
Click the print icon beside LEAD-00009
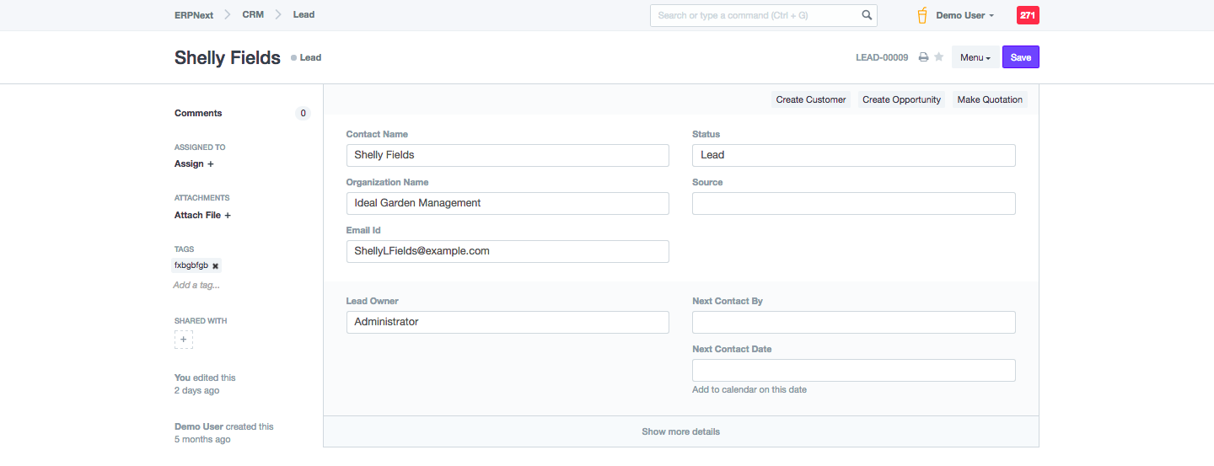[x=923, y=57]
